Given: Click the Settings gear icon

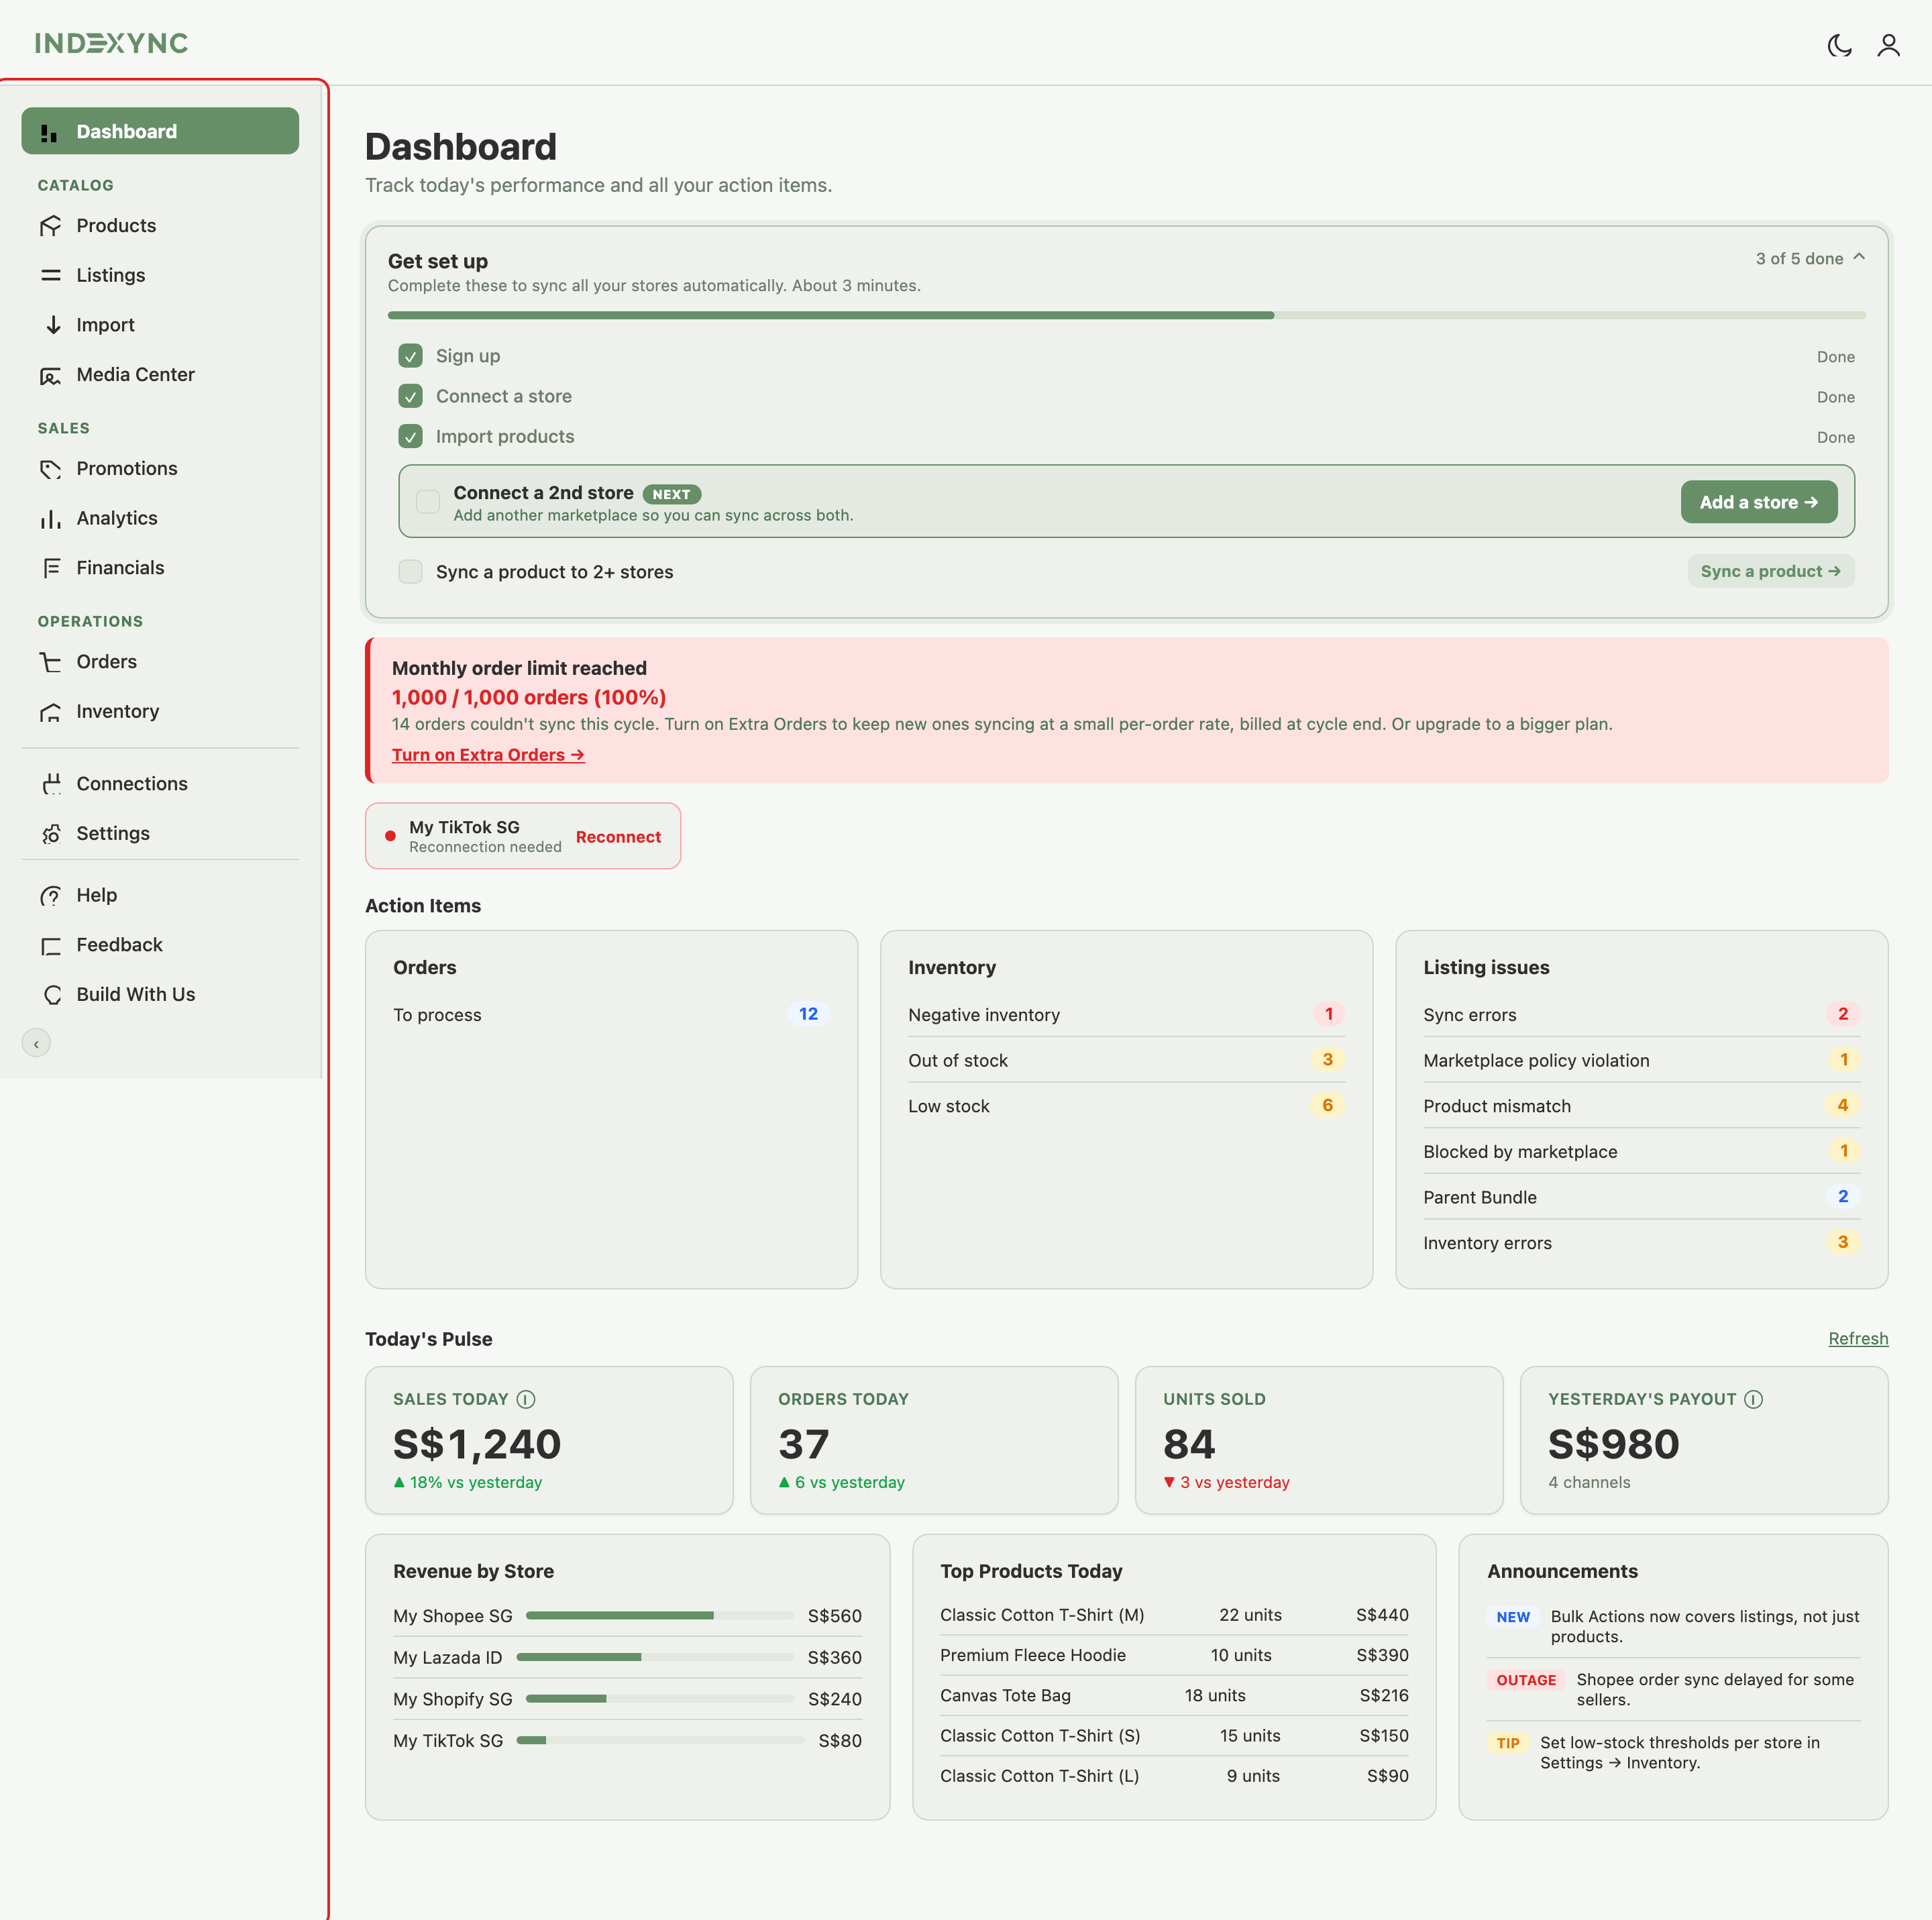Looking at the screenshot, I should point(50,834).
